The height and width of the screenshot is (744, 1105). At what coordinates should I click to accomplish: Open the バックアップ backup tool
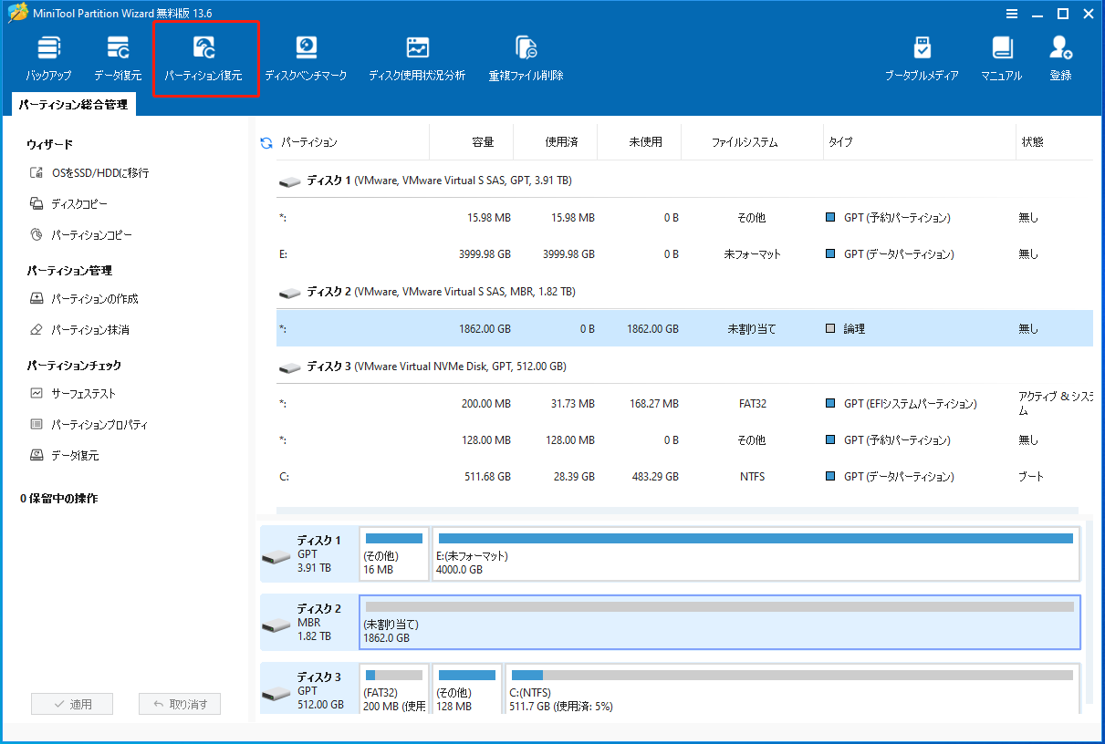click(x=48, y=59)
